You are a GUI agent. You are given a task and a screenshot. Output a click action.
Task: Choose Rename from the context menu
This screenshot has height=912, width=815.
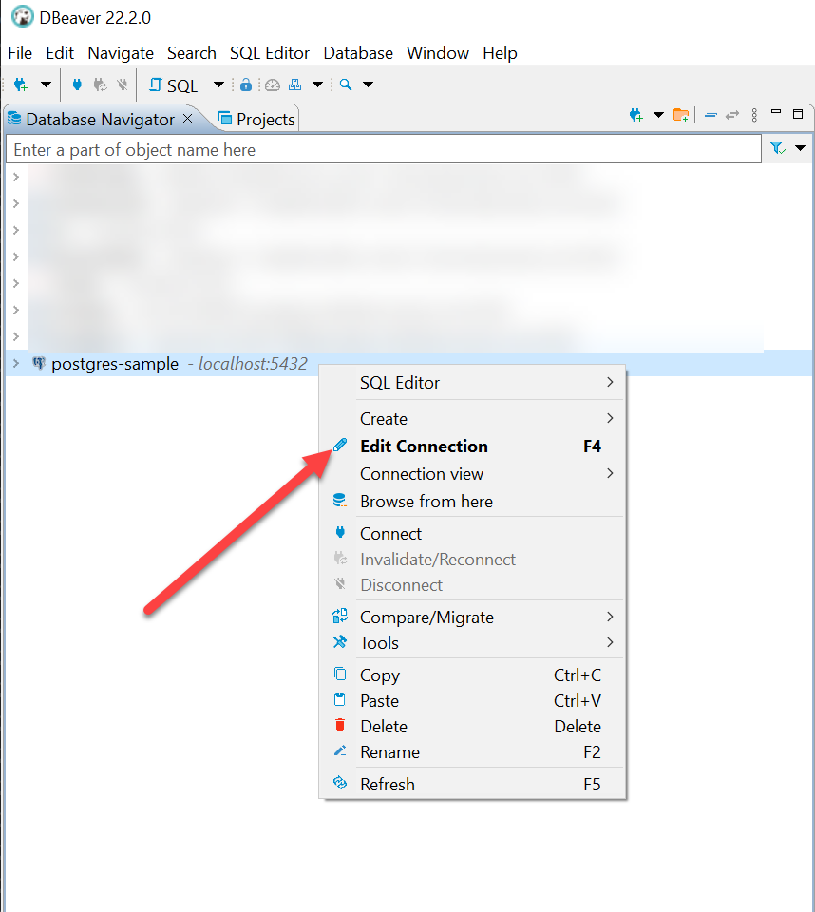473,752
